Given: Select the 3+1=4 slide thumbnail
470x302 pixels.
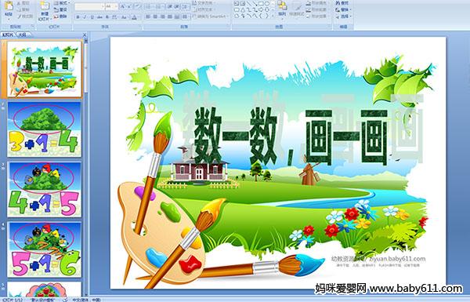Looking at the screenshot, I should [45, 129].
